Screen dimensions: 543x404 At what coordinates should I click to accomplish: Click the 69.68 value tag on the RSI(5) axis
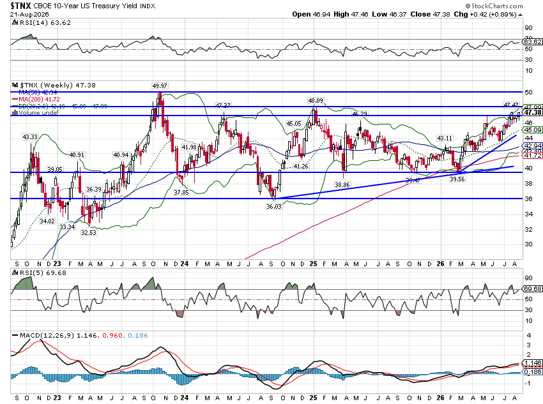pos(533,289)
